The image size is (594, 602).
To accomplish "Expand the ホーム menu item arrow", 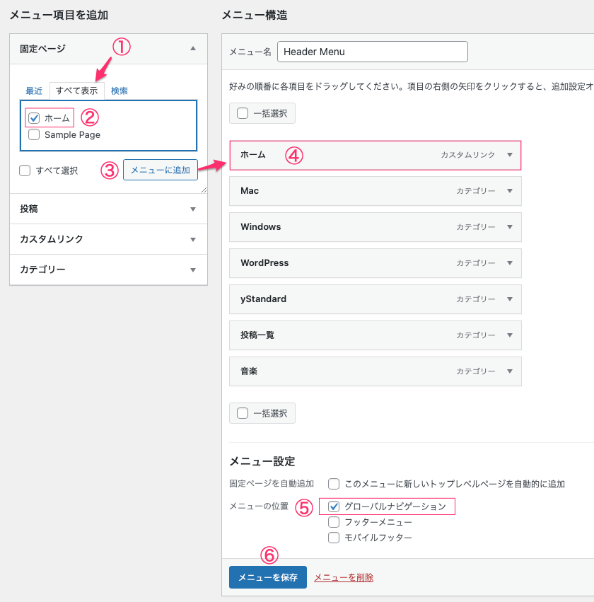I will [x=509, y=155].
